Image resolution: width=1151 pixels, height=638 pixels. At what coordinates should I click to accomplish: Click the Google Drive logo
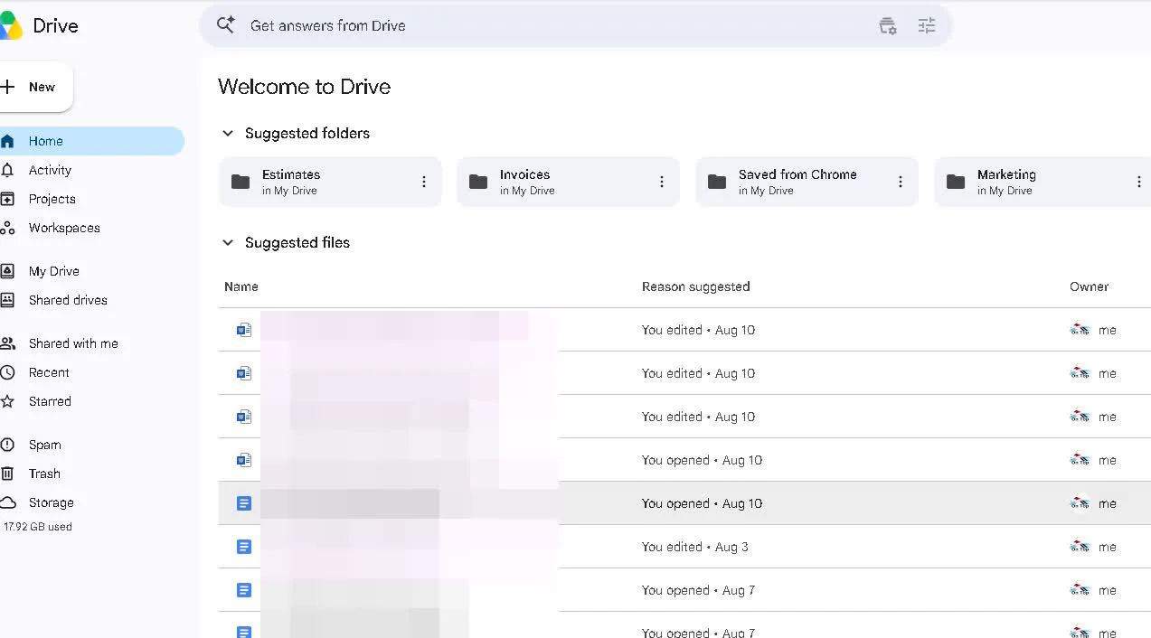[10, 26]
